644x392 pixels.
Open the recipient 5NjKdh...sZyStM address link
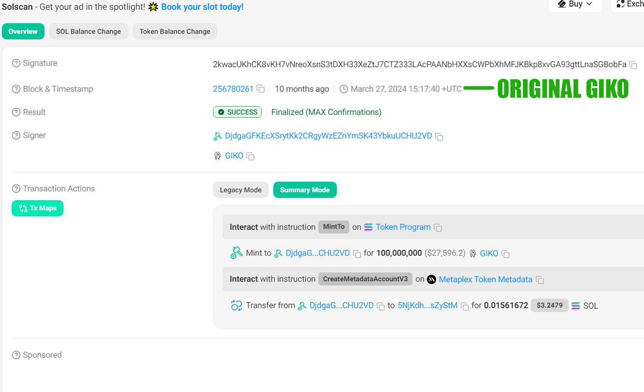click(x=428, y=306)
